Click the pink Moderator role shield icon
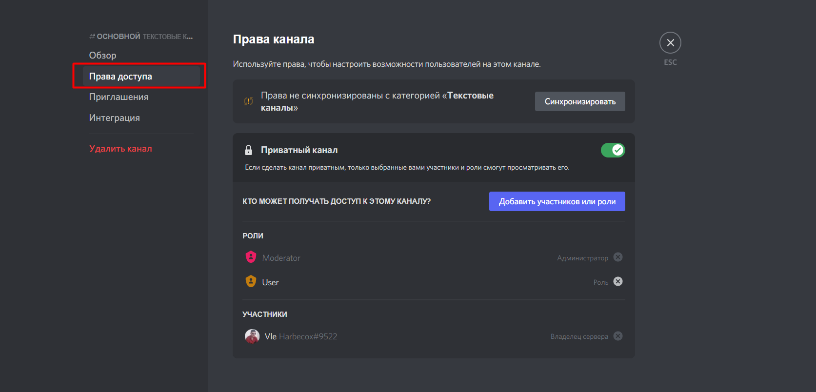The height and width of the screenshot is (392, 816). (251, 257)
